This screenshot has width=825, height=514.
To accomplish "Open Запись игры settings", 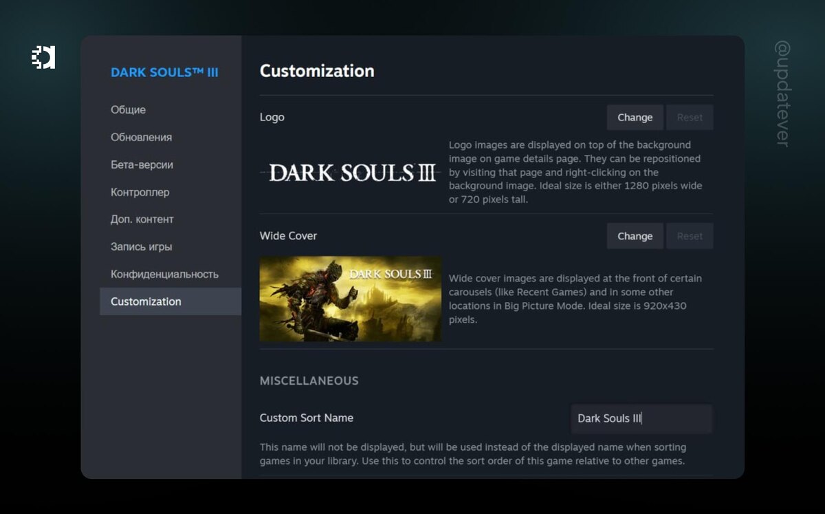I will [141, 246].
